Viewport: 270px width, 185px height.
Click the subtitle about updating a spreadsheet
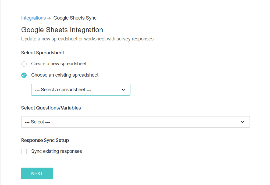pyautogui.click(x=87, y=39)
